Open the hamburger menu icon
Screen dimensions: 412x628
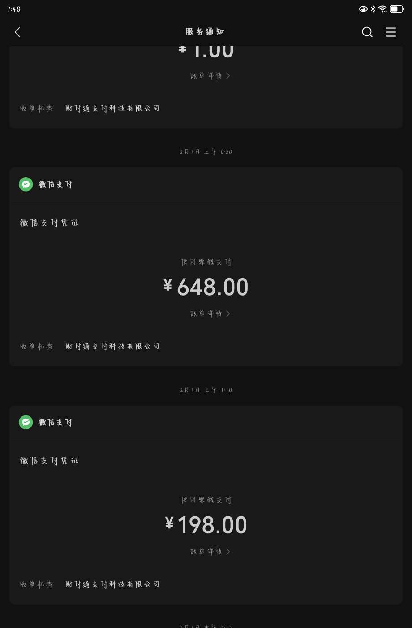tap(391, 32)
